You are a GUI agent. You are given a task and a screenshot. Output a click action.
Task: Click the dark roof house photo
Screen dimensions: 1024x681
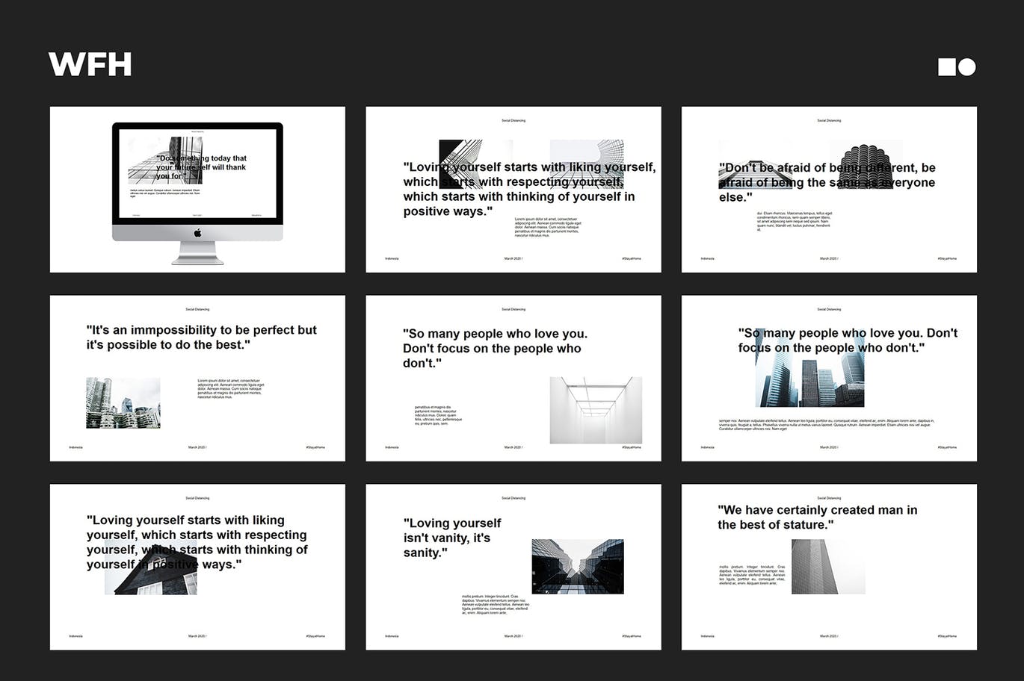point(153,576)
